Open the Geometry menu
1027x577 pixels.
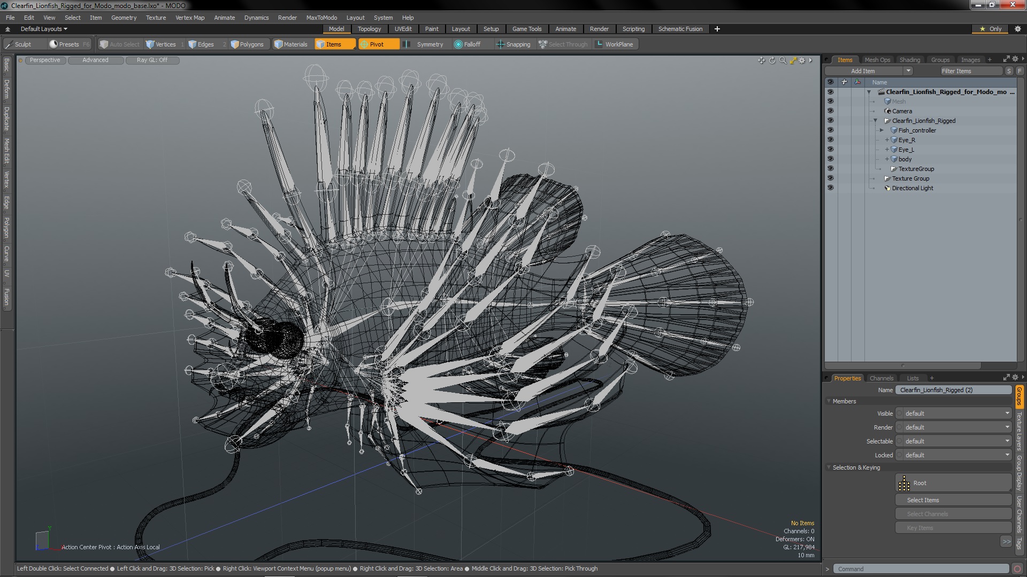point(124,18)
